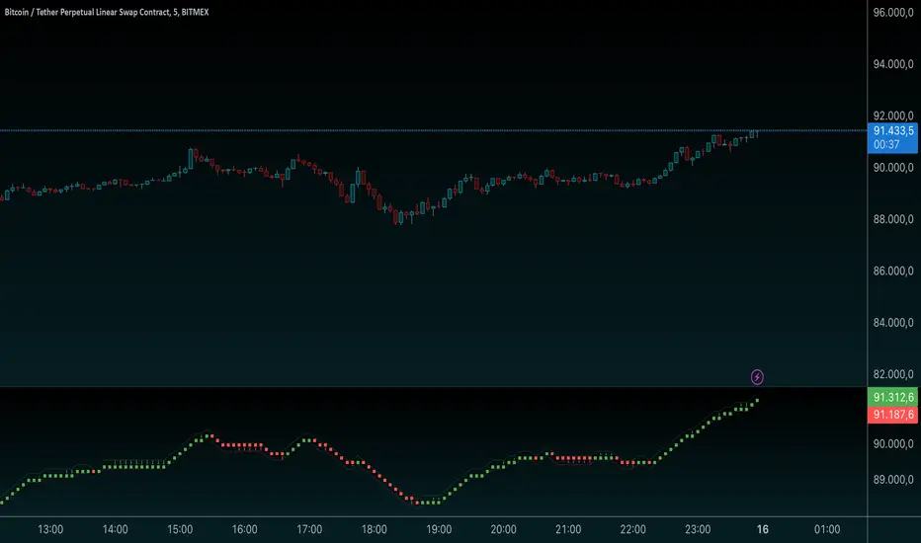Click the 82.000,0 price scale label
This screenshot has height=543, width=921.
(892, 374)
